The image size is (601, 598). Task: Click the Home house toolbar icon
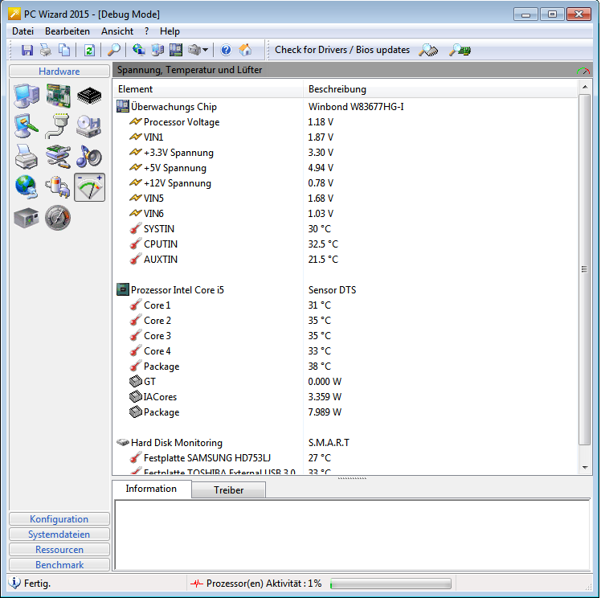pos(245,50)
